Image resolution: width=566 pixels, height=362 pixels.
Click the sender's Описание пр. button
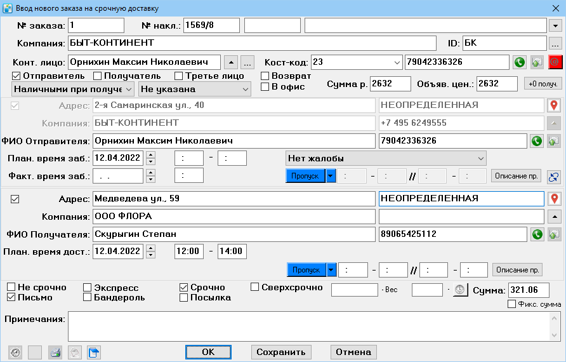pyautogui.click(x=516, y=176)
